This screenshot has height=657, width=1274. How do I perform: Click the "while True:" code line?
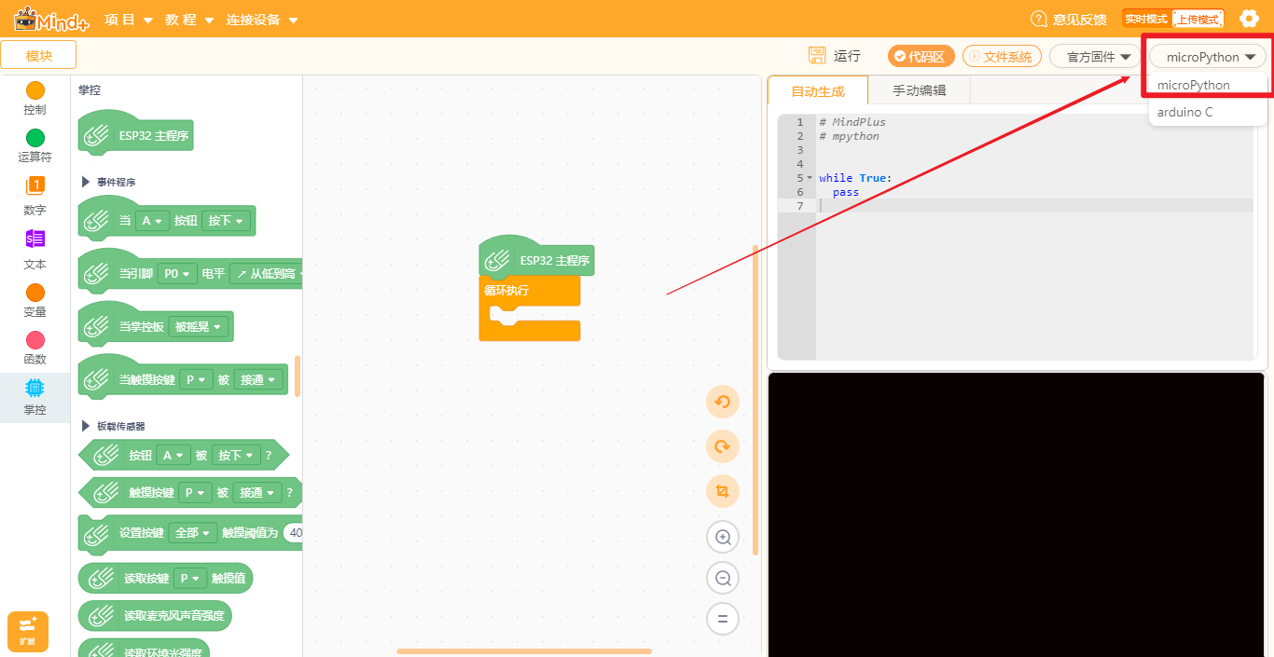pos(855,178)
